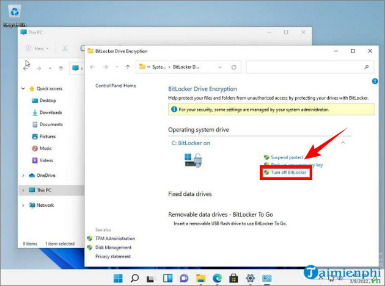The image size is (385, 286).
Task: Open Settings gear on the taskbar
Action: pos(250,278)
